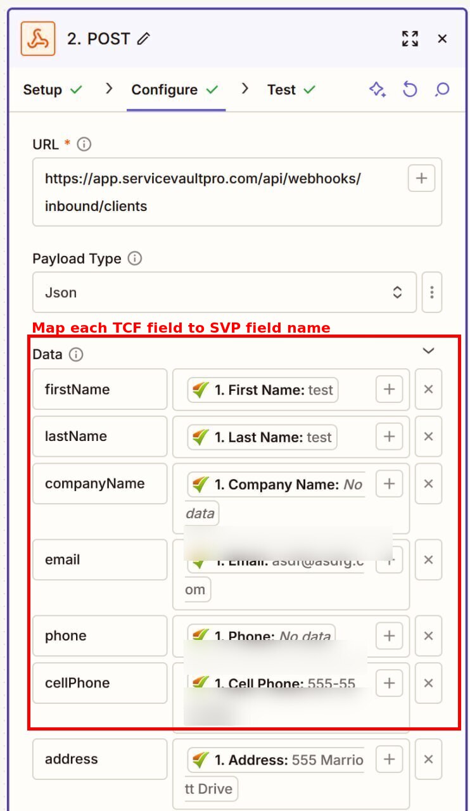Click the Payload Type label
Image resolution: width=470 pixels, height=811 pixels.
pyautogui.click(x=77, y=259)
